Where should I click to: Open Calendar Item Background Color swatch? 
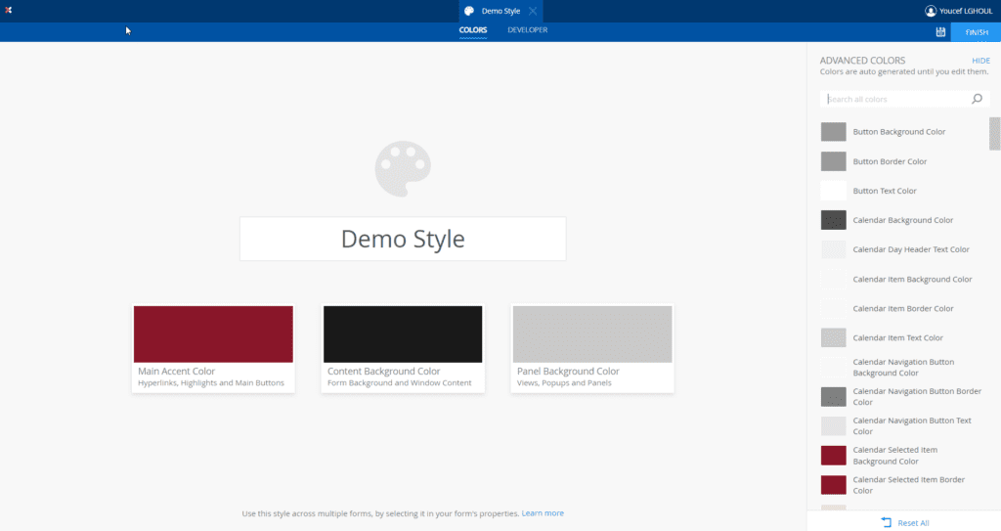click(833, 279)
